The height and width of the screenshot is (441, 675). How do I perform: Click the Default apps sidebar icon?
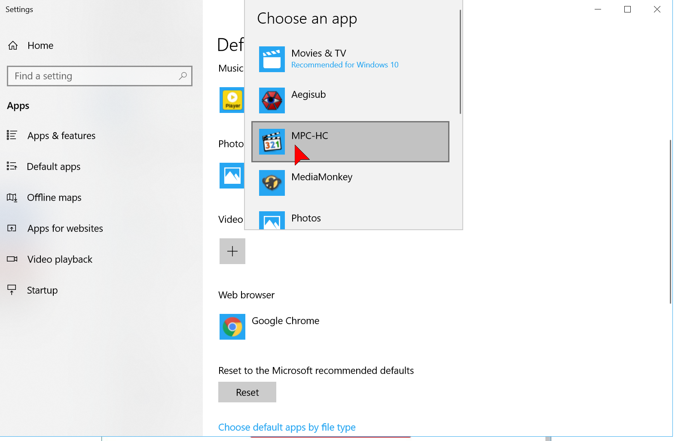[12, 166]
